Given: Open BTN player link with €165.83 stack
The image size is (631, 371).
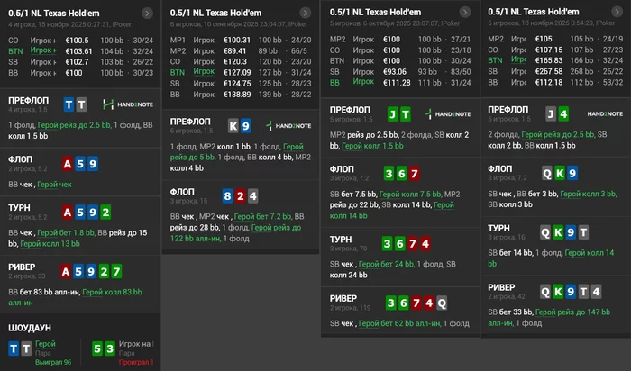Looking at the screenshot, I should click(518, 59).
